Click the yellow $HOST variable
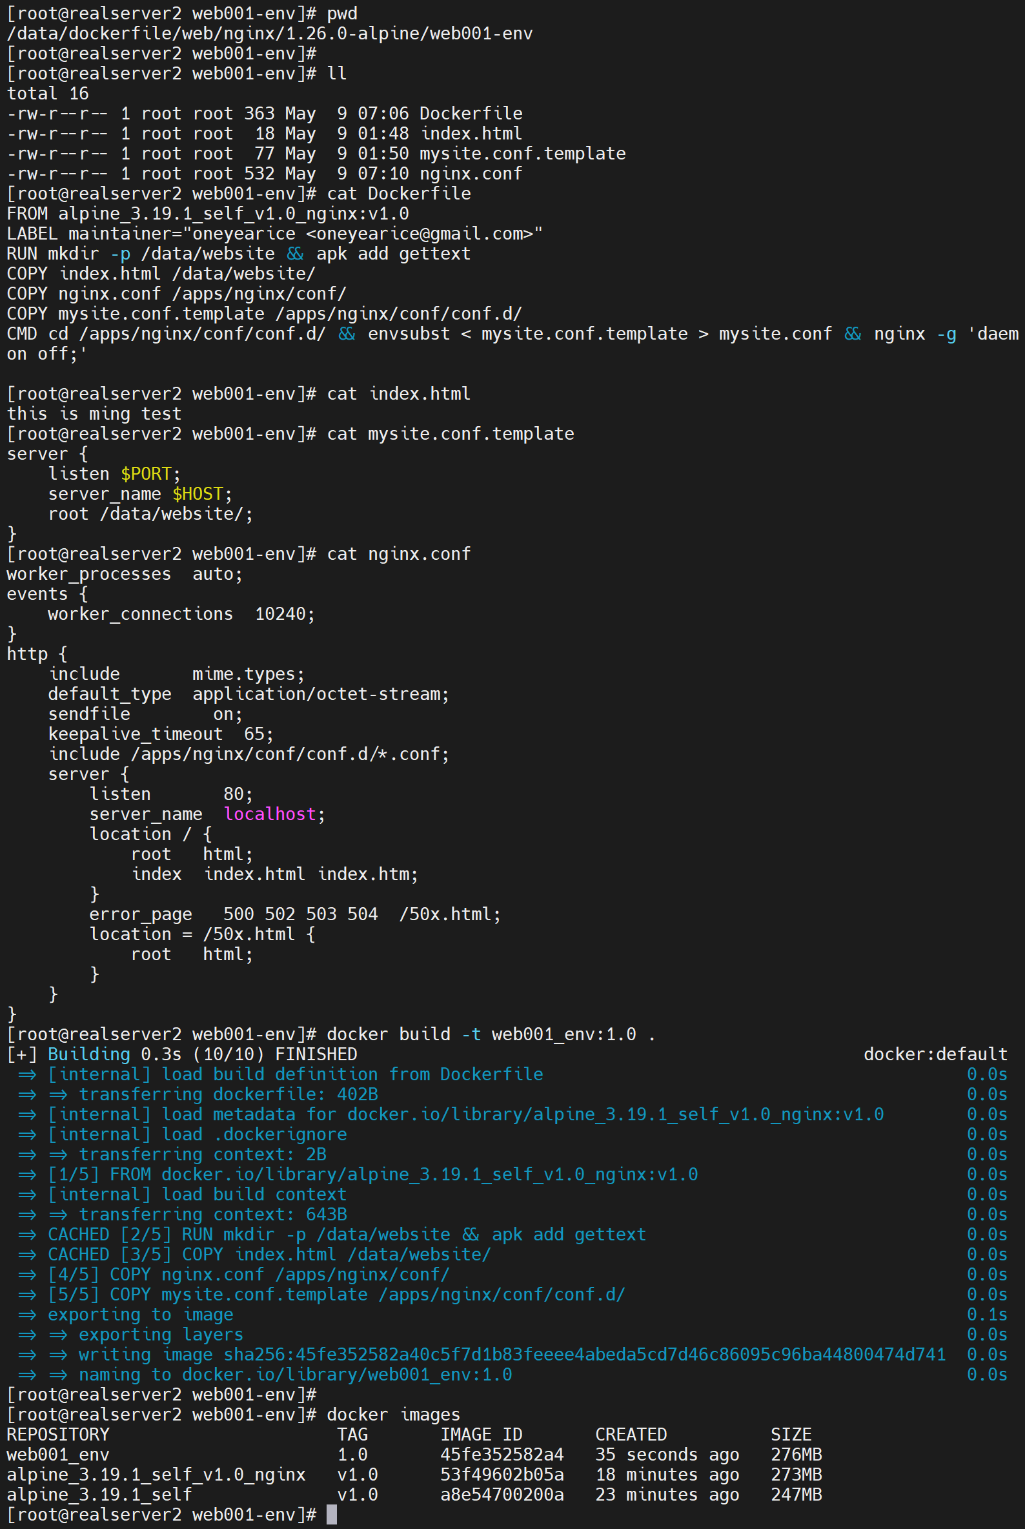This screenshot has height=1529, width=1025. (198, 494)
